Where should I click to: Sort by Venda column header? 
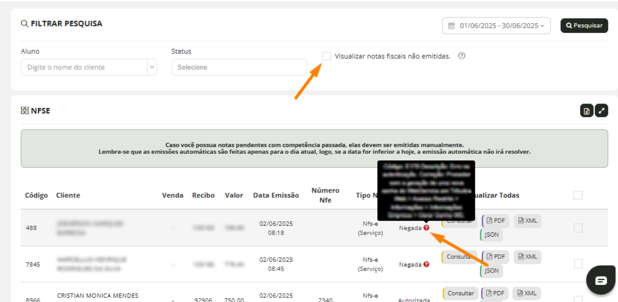click(173, 195)
